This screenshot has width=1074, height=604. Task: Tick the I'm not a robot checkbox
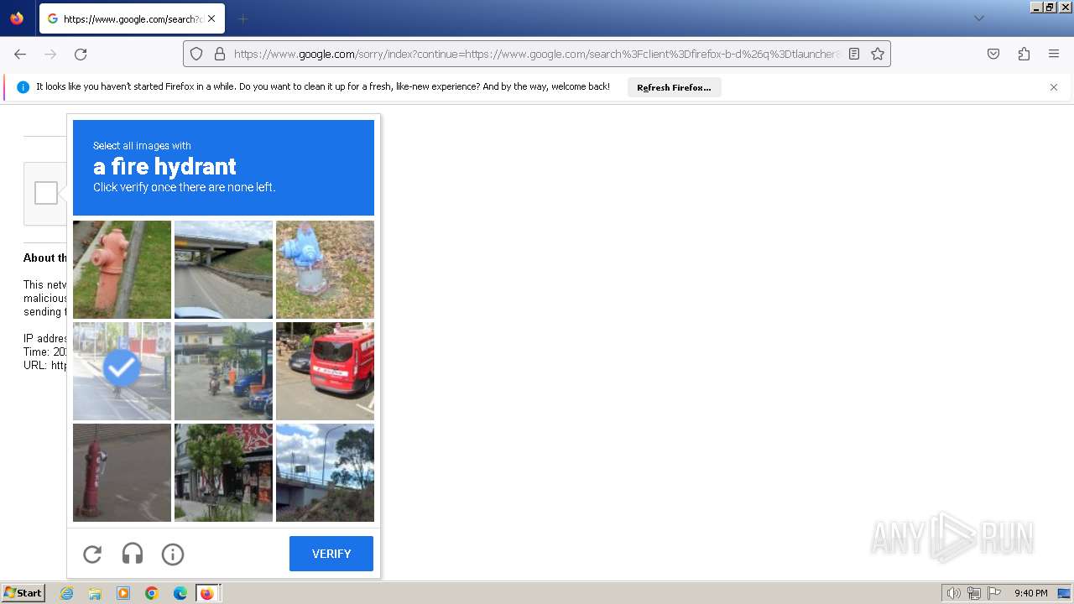pos(46,193)
